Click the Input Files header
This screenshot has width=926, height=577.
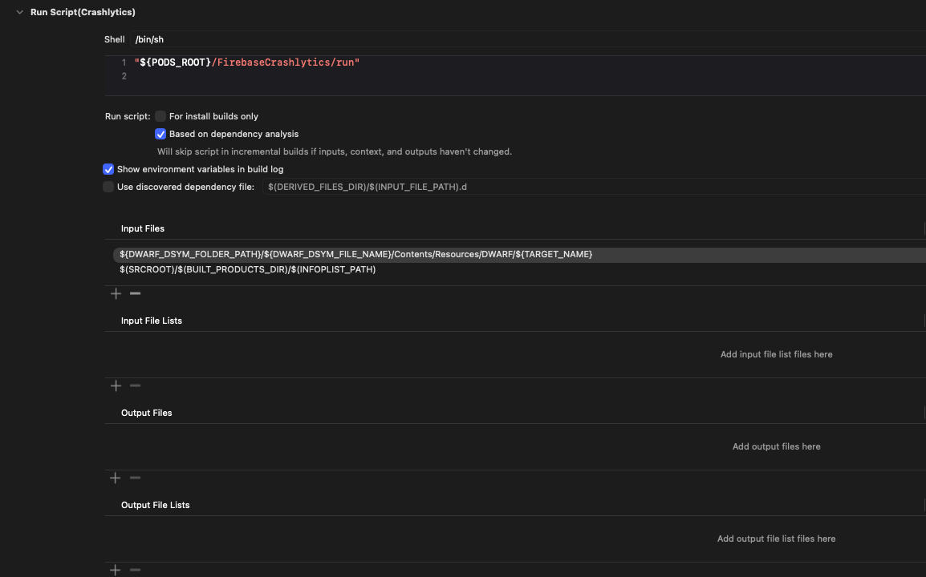143,229
